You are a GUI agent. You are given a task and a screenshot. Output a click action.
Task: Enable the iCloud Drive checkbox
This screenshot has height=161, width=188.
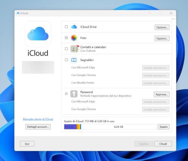[66, 27]
